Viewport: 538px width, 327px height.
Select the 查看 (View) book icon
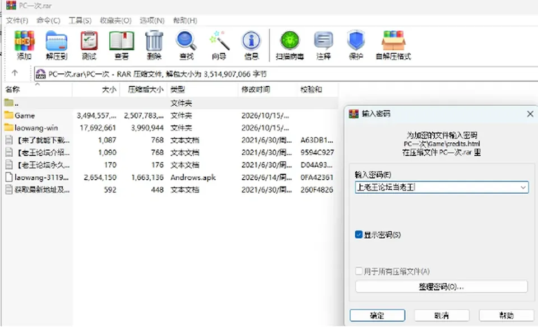pos(122,41)
